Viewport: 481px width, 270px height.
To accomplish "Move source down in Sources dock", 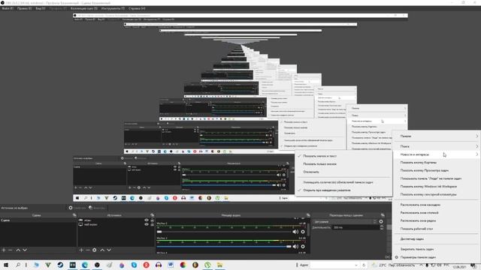I will 109,250.
